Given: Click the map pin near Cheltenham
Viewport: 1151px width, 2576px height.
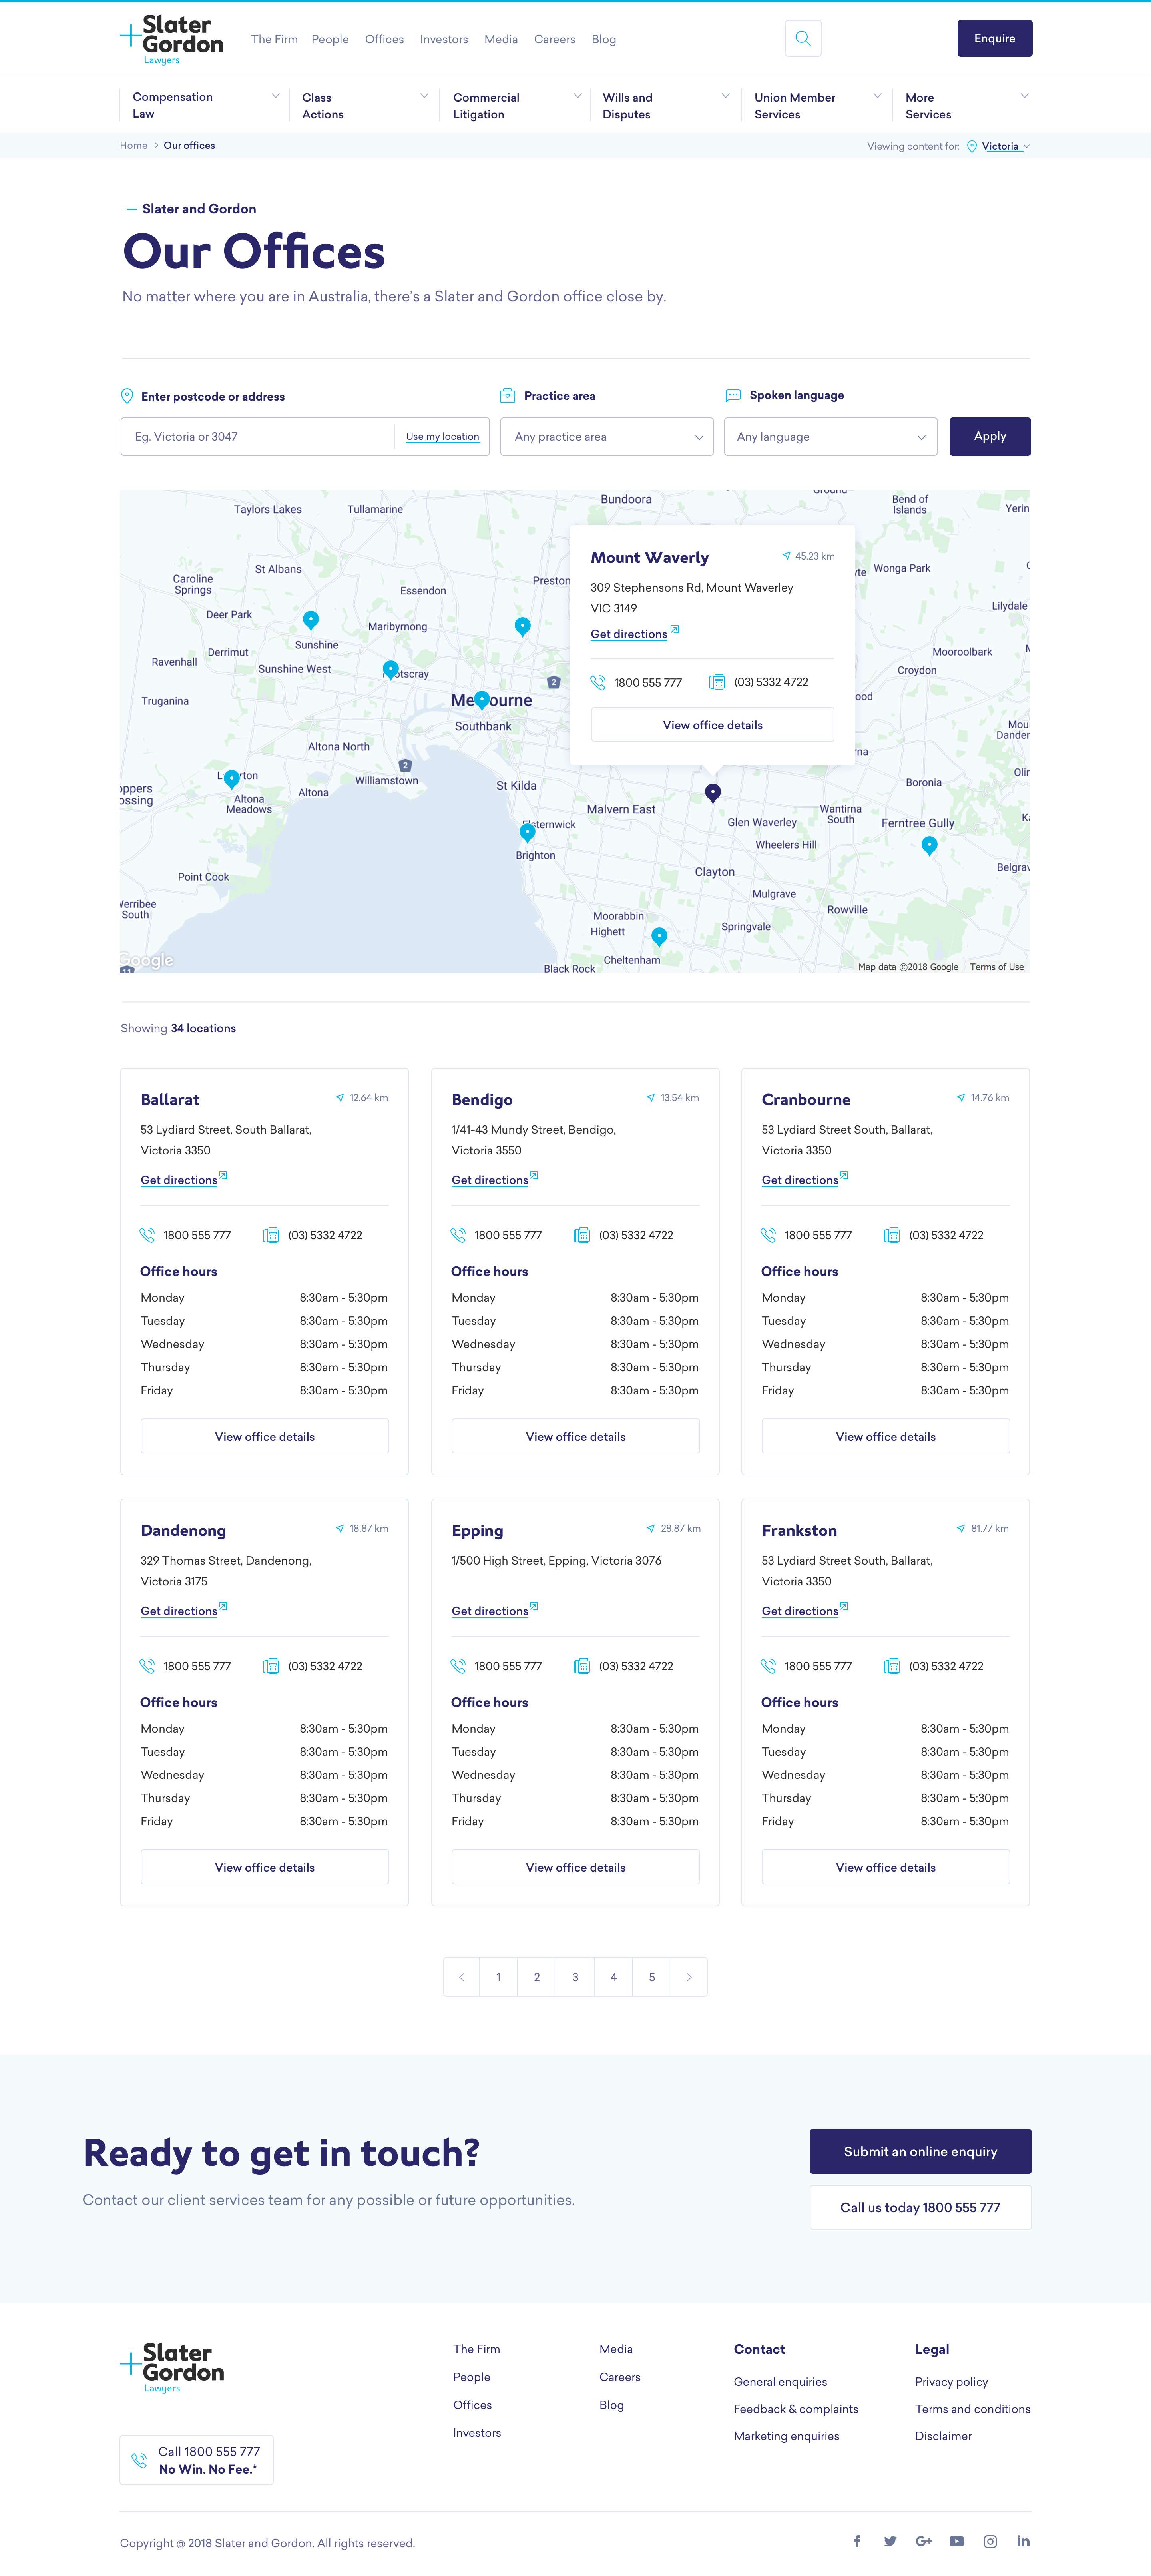Looking at the screenshot, I should (x=659, y=937).
